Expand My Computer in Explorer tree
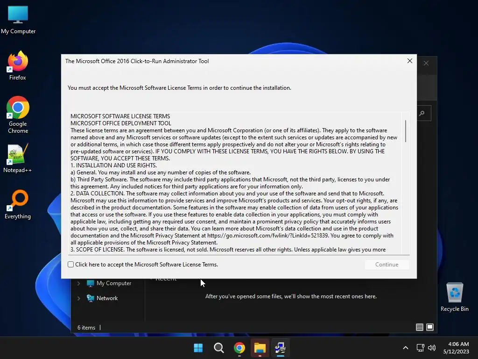Screen dimensions: 478x359 click(78, 283)
